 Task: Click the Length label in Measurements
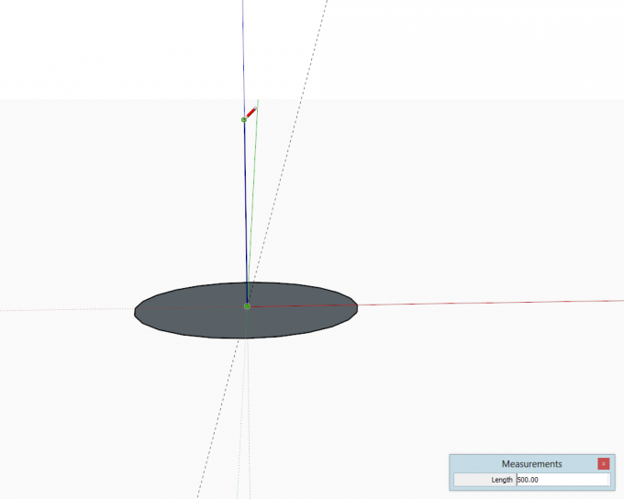coord(502,480)
